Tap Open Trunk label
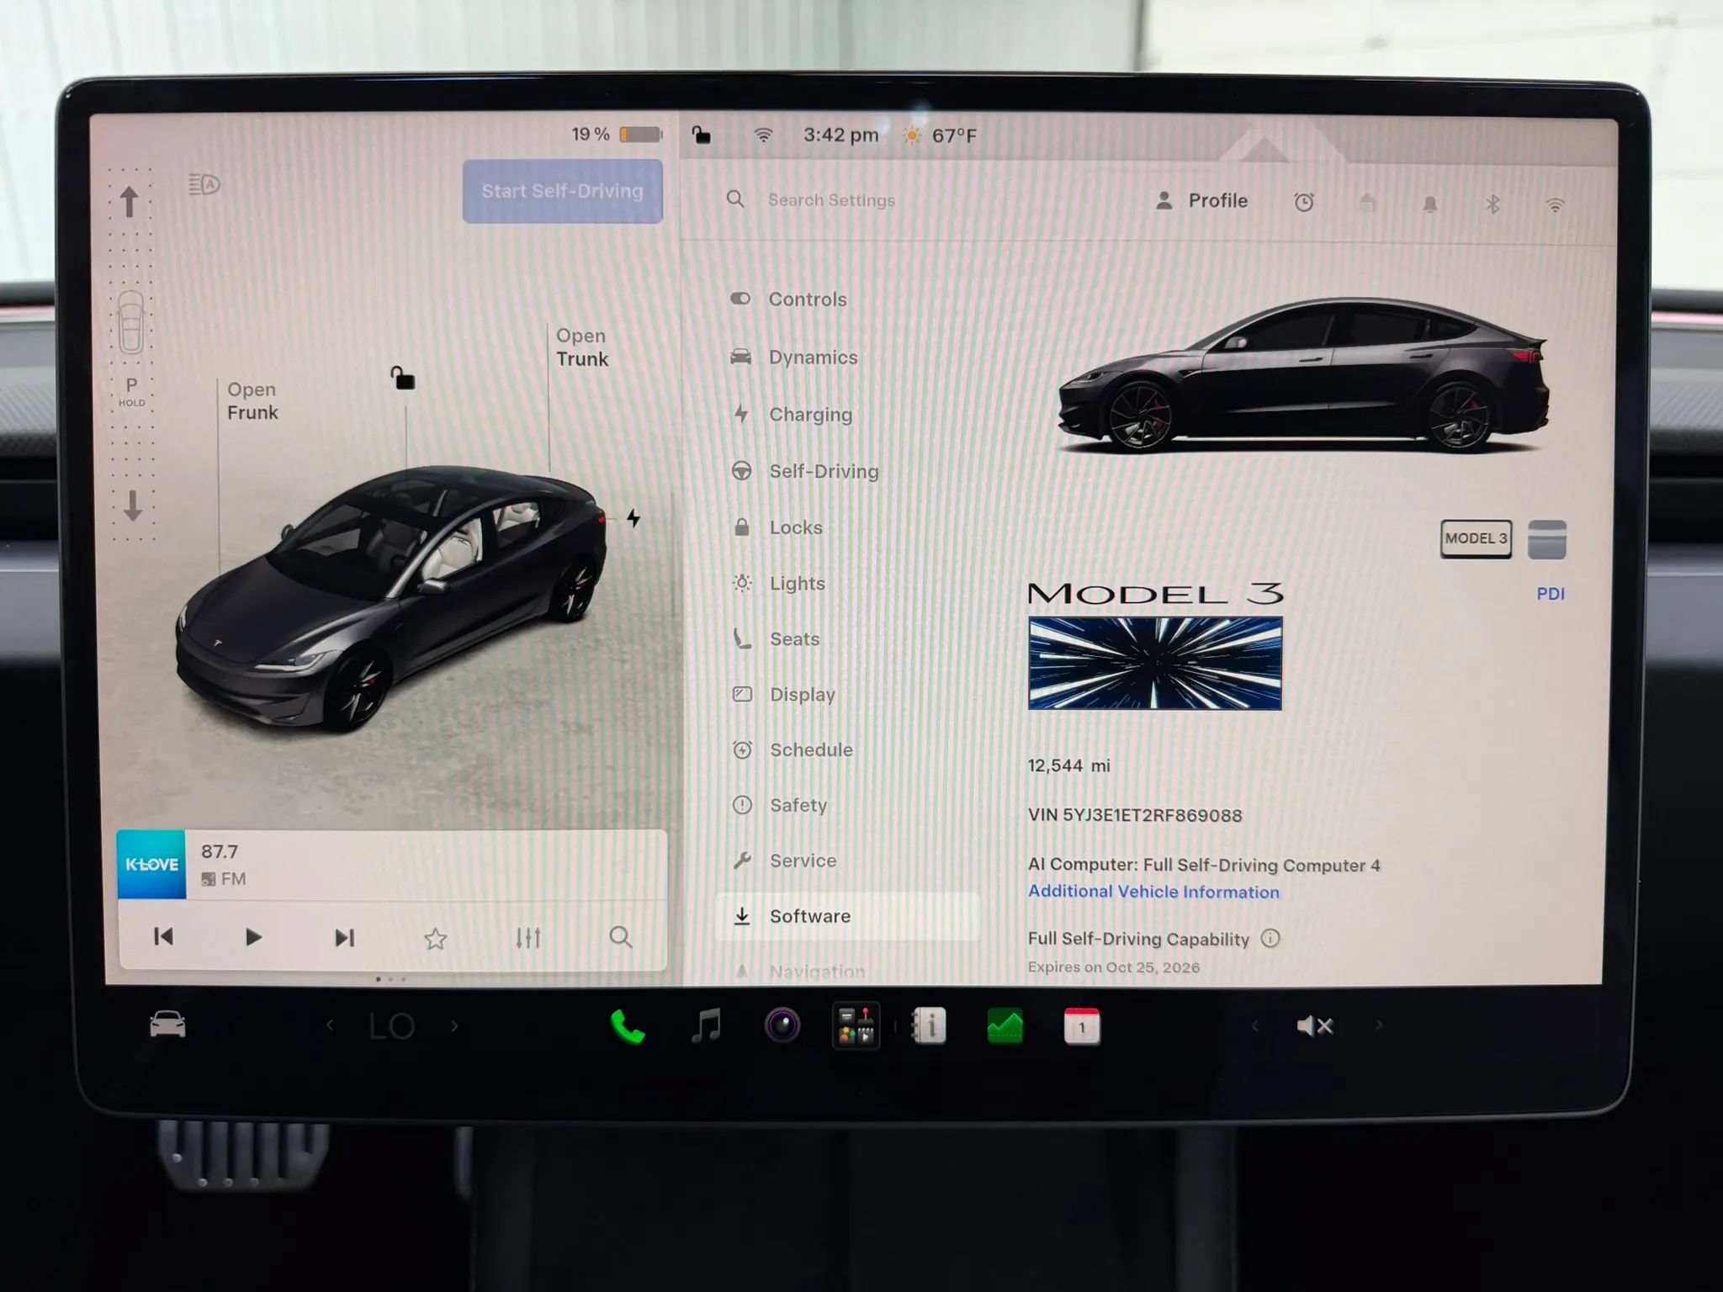Screen dimensions: 1723x1292 pos(581,347)
